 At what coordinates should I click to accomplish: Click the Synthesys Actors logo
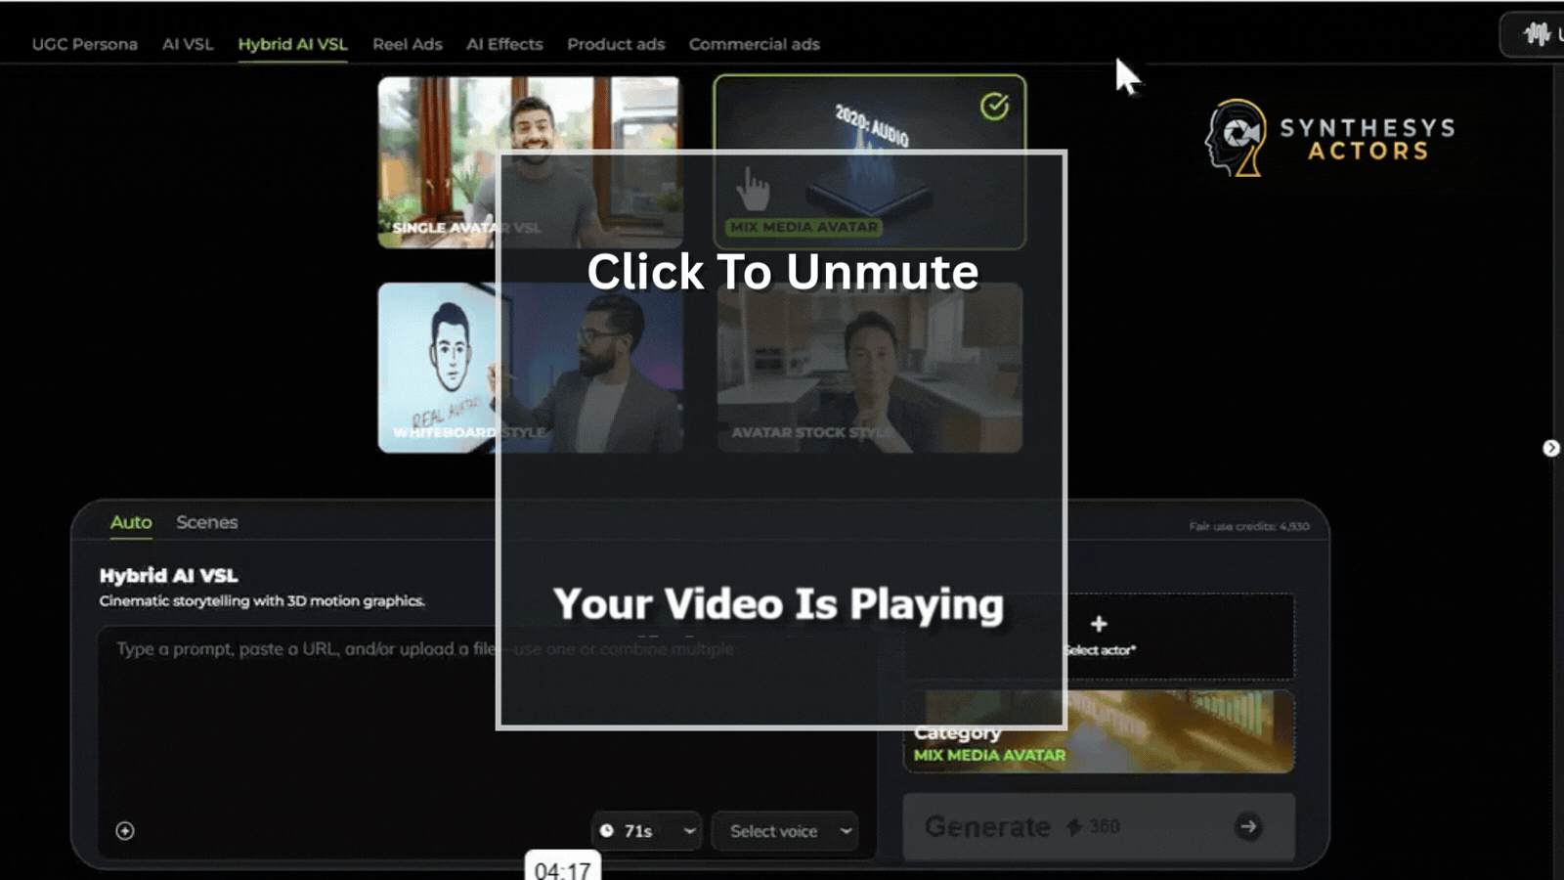(x=1329, y=138)
